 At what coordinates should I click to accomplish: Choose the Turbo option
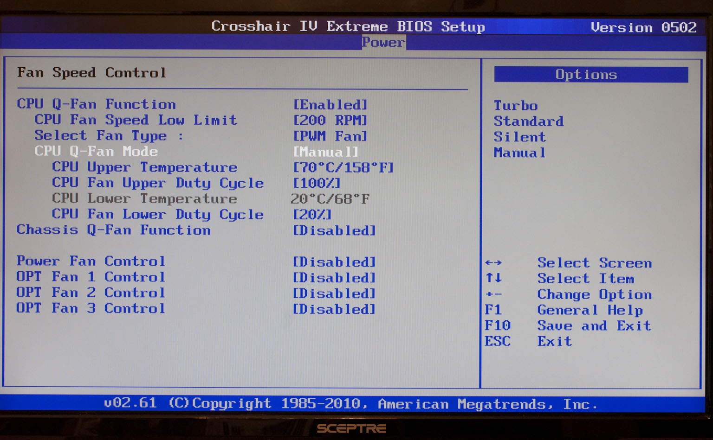click(516, 106)
